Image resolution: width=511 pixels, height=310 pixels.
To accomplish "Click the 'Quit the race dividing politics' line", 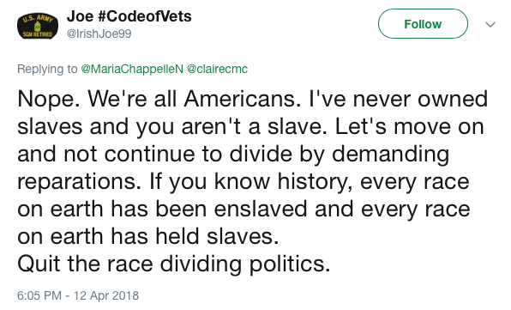I will click(x=174, y=264).
